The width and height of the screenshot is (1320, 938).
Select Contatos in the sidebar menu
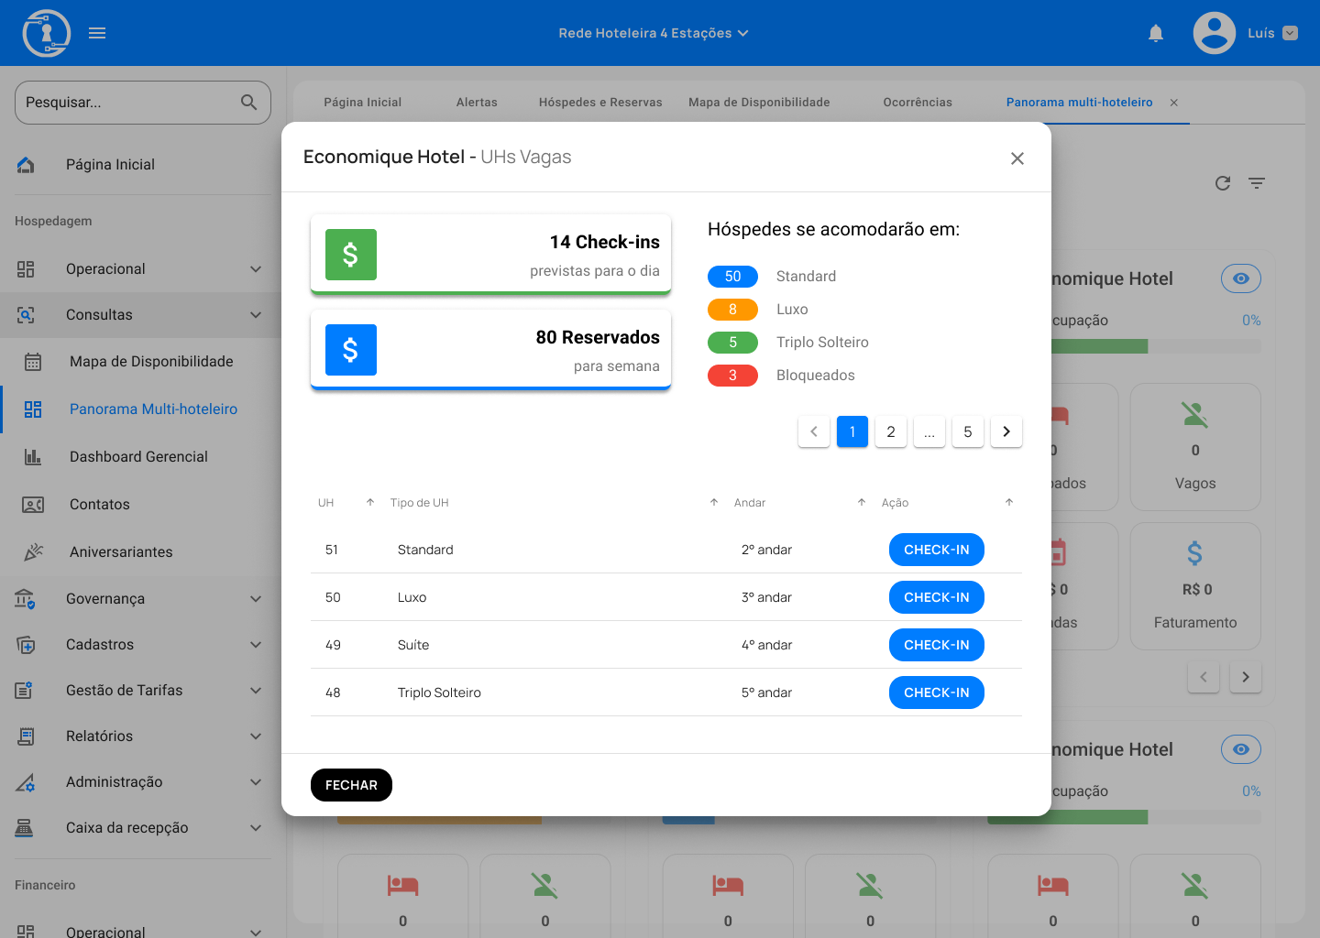point(100,505)
